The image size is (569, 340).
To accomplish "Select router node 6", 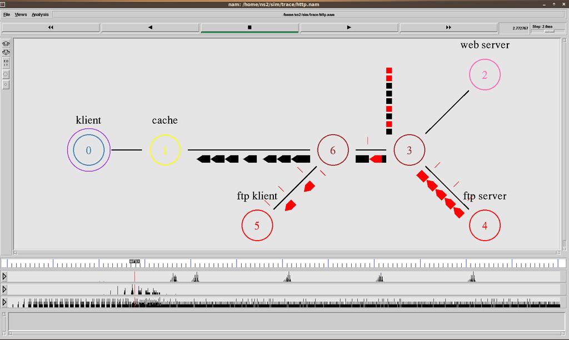I will [333, 150].
